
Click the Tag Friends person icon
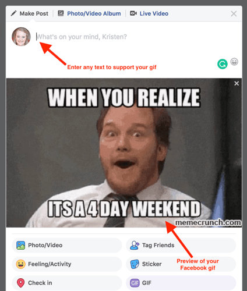point(135,245)
